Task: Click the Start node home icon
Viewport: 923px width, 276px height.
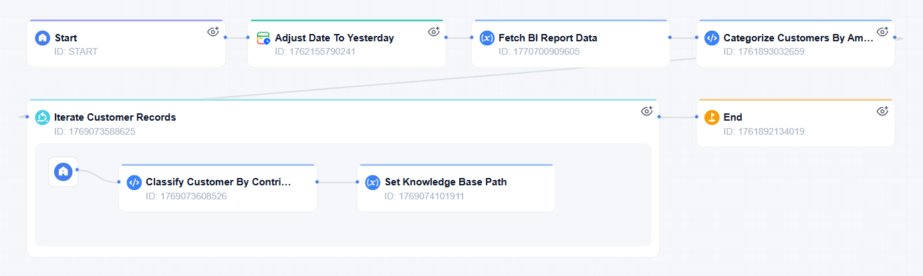Action: (42, 38)
